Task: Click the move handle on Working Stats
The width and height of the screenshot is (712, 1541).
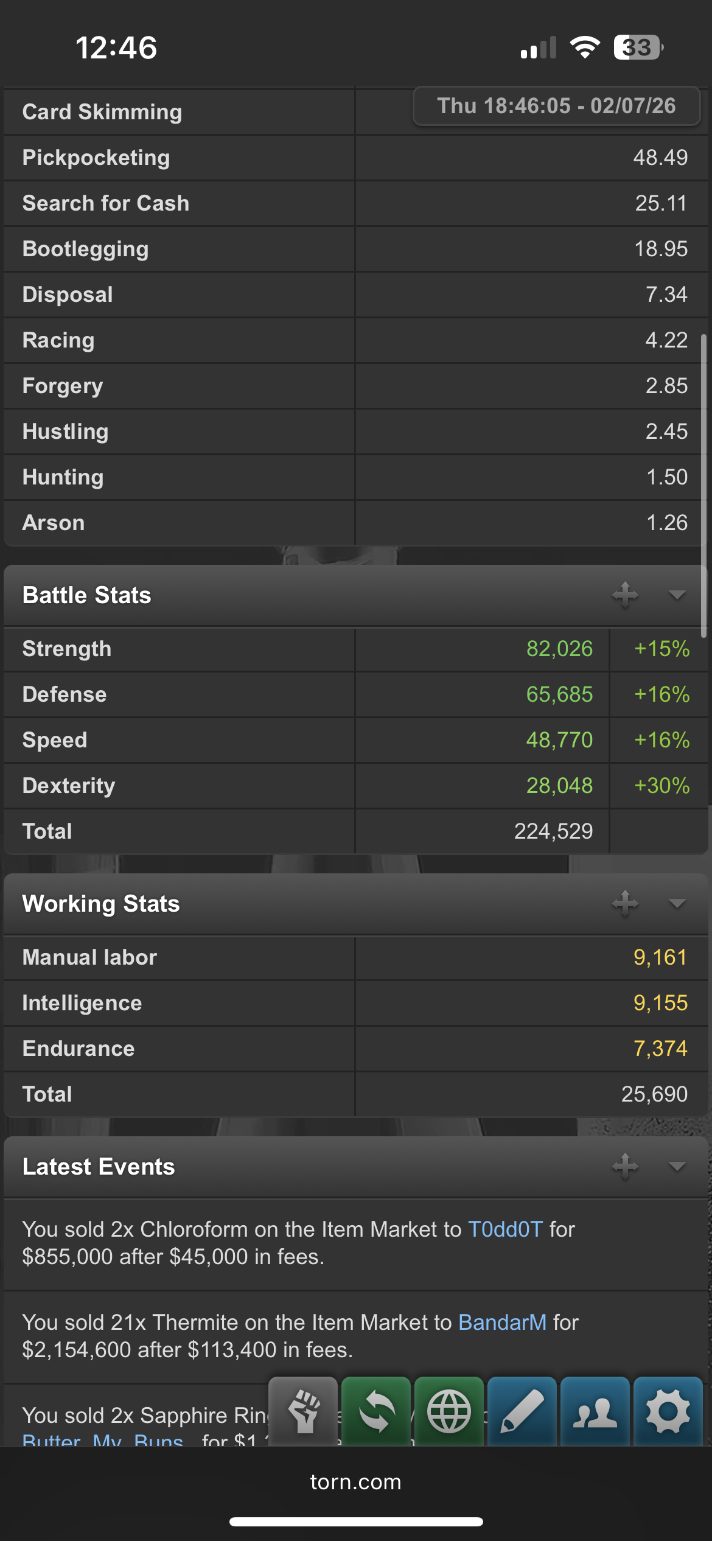Action: coord(625,903)
